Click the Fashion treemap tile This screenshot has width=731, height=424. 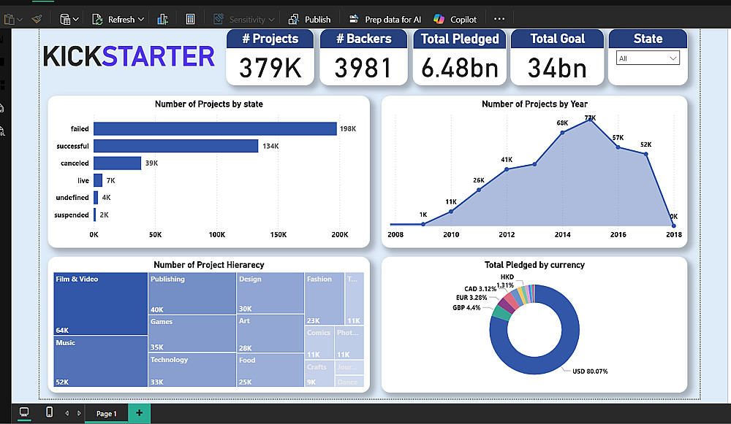tap(325, 298)
